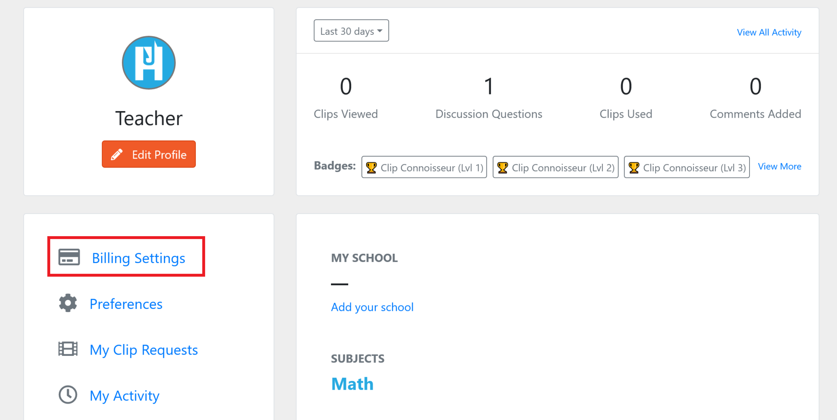Viewport: 837px width, 420px height.
Task: Expand more badges with View More
Action: click(779, 166)
